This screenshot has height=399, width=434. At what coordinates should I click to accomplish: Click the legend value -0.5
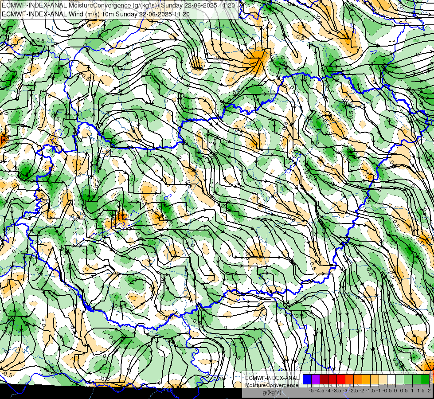click(387, 391)
